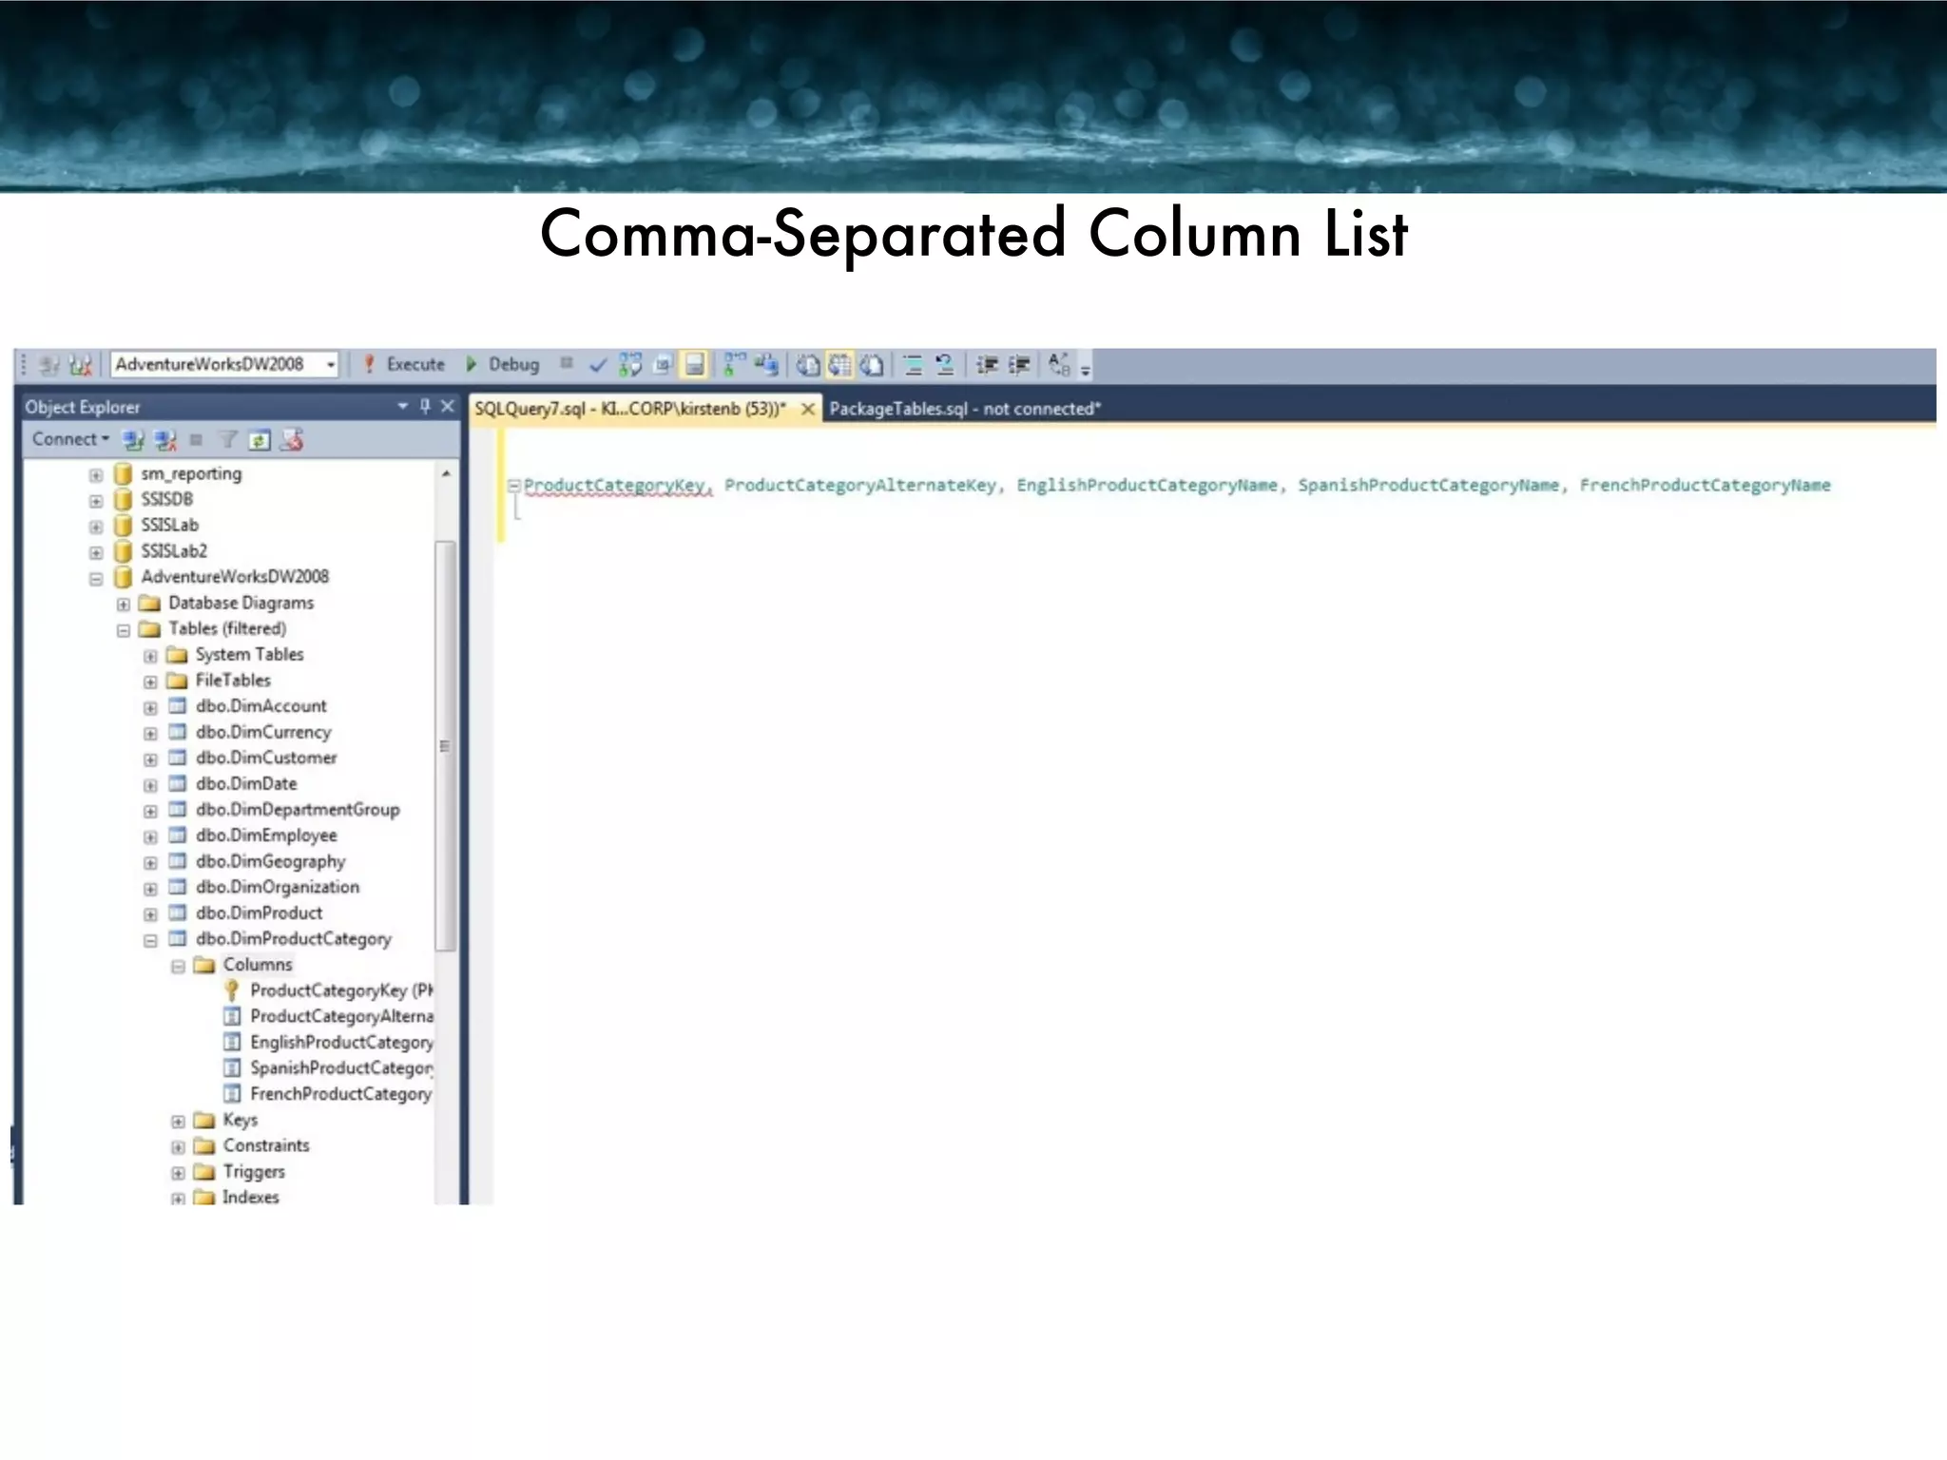Select the SQLQuery7.sql tab
The height and width of the screenshot is (1460, 1947).
pos(629,409)
